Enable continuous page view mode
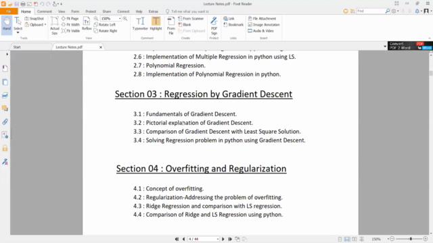The image size is (433, 243). pyautogui.click(x=347, y=239)
